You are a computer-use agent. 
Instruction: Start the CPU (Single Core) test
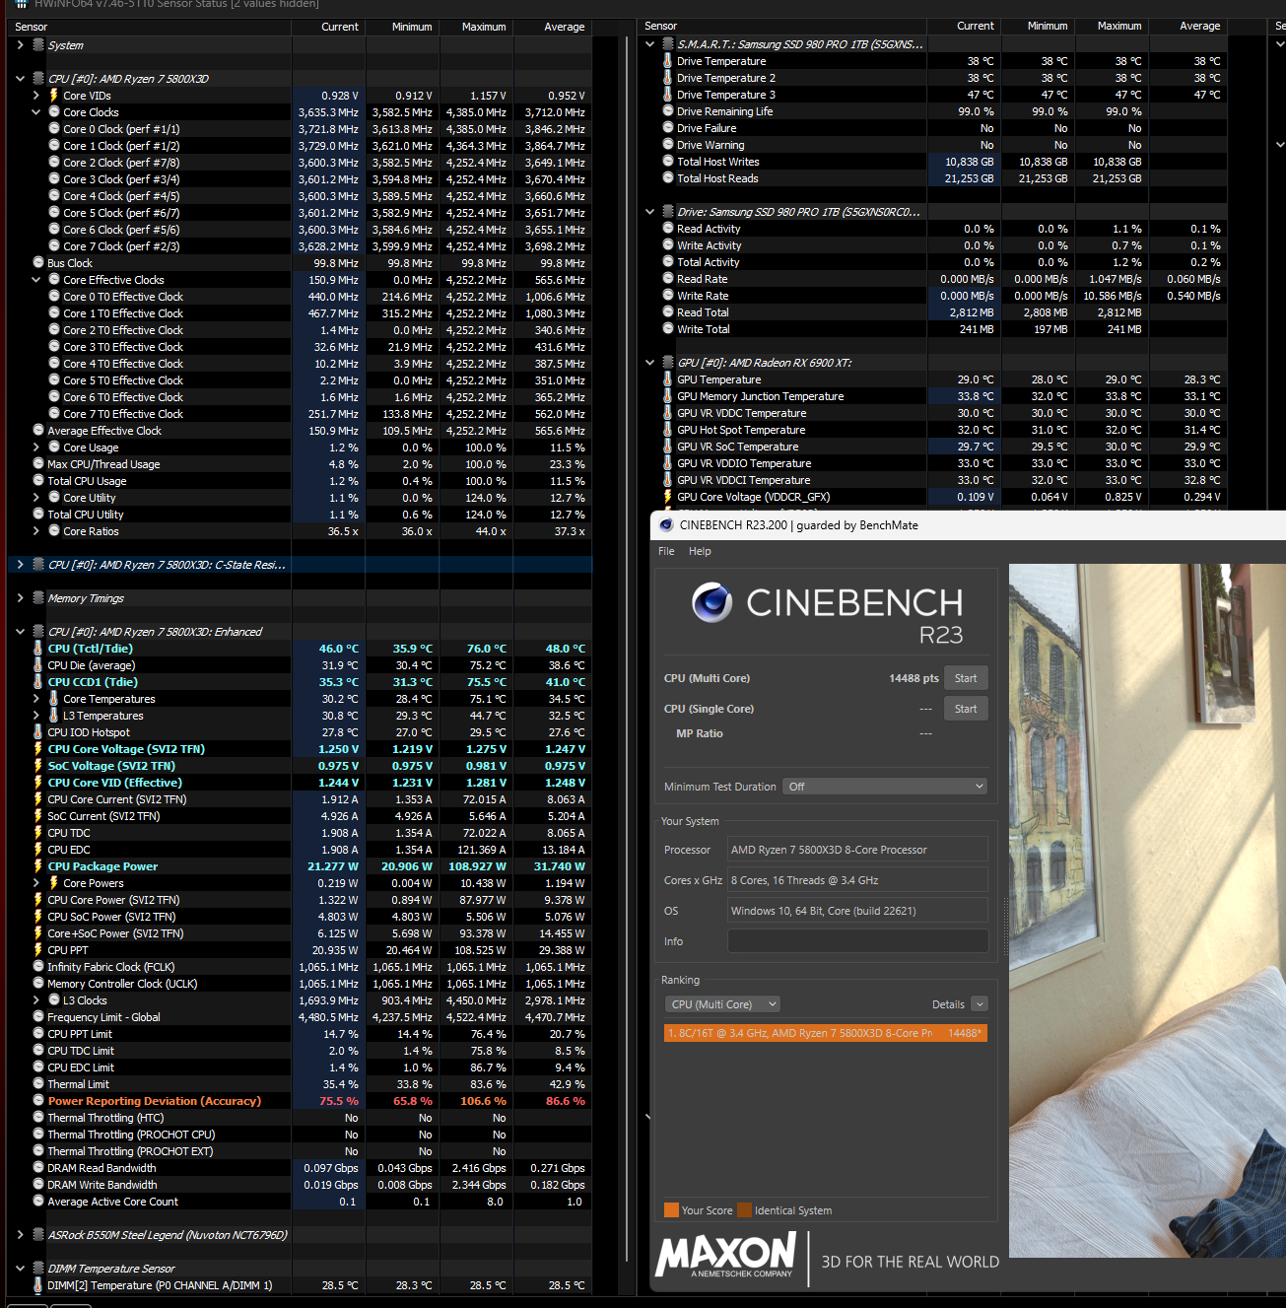966,709
